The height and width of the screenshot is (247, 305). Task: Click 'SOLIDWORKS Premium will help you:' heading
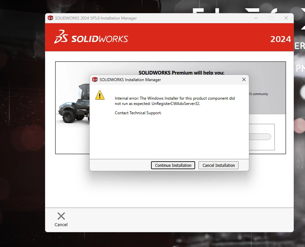tap(181, 73)
